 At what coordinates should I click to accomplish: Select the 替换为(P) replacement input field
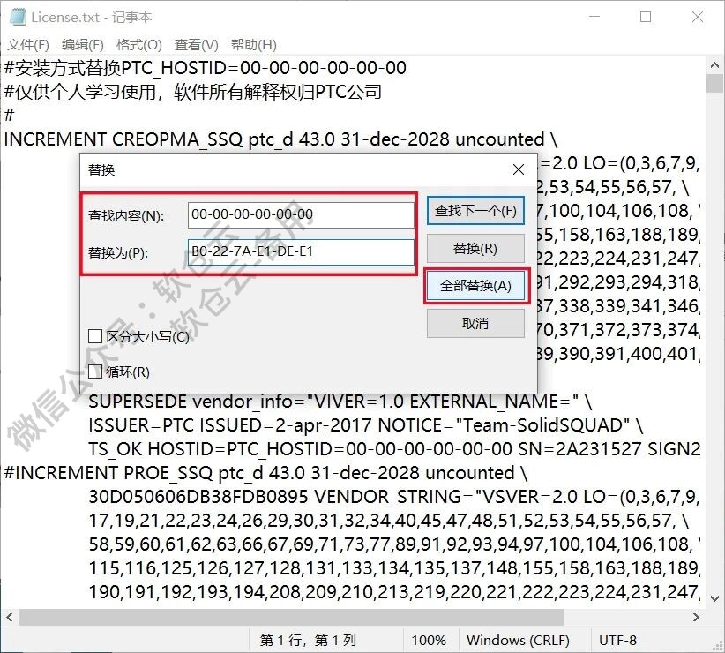[302, 252]
